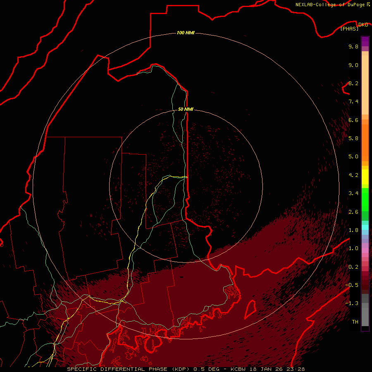Click the TH threshold label
372x372 pixels.
pos(355,322)
